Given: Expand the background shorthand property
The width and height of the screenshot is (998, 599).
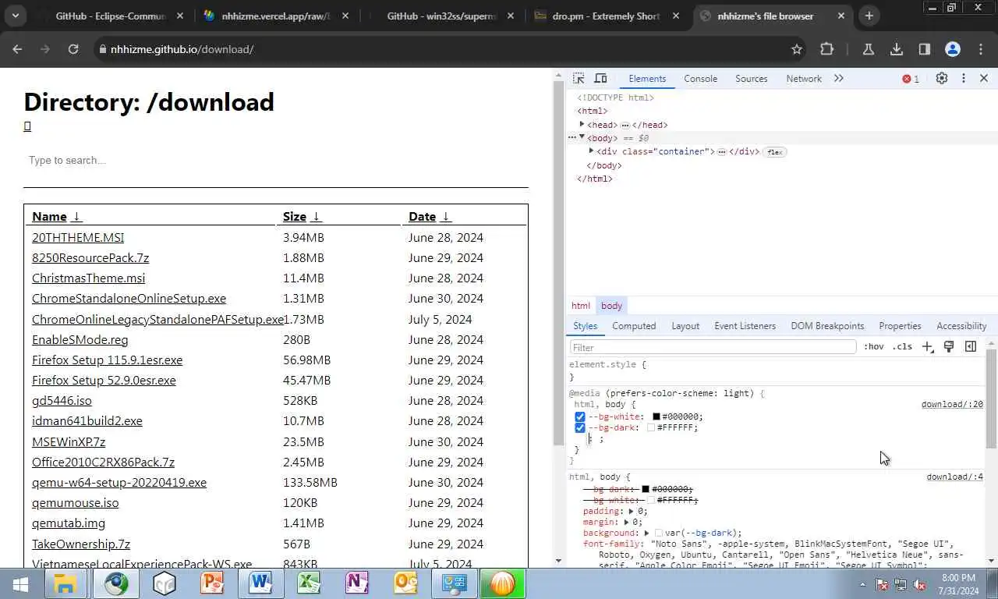Looking at the screenshot, I should pos(647,533).
